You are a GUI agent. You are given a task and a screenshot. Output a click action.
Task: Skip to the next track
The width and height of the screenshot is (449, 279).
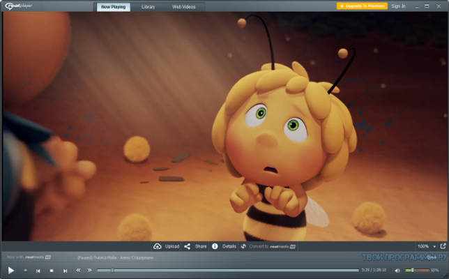coord(65,271)
